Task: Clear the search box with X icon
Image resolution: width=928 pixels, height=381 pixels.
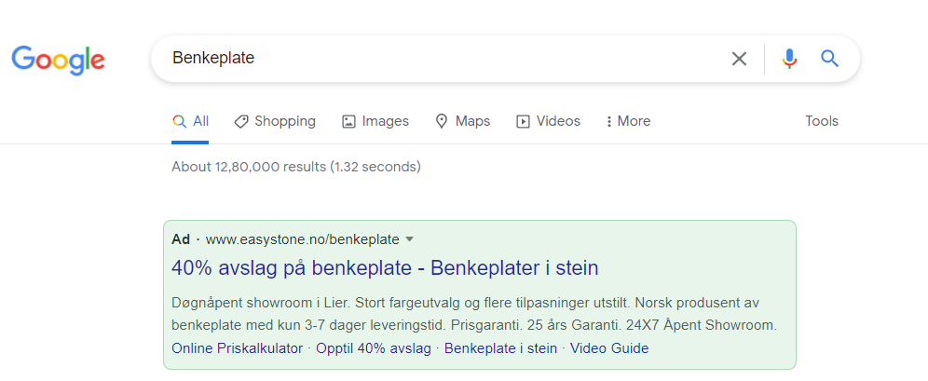Action: [739, 59]
